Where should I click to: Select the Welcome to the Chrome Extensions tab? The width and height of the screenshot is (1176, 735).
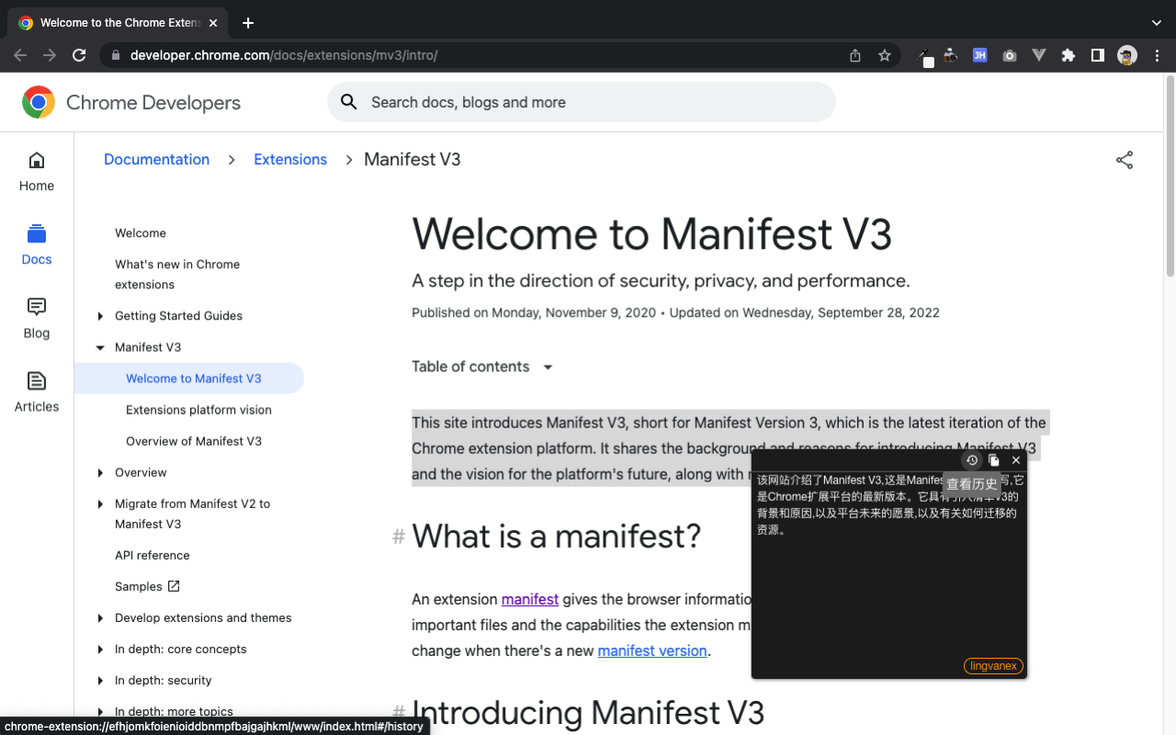coord(119,23)
